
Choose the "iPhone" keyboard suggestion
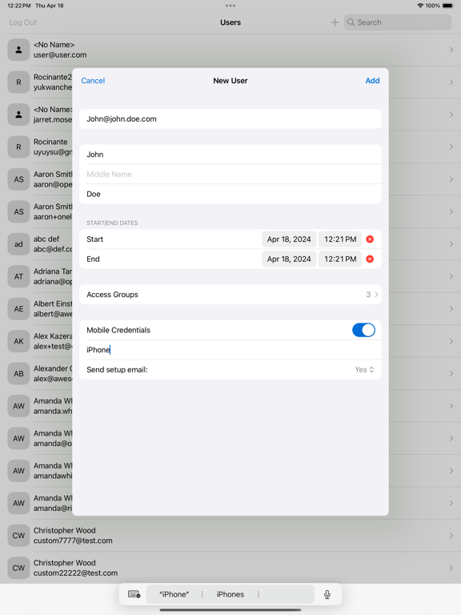[174, 594]
